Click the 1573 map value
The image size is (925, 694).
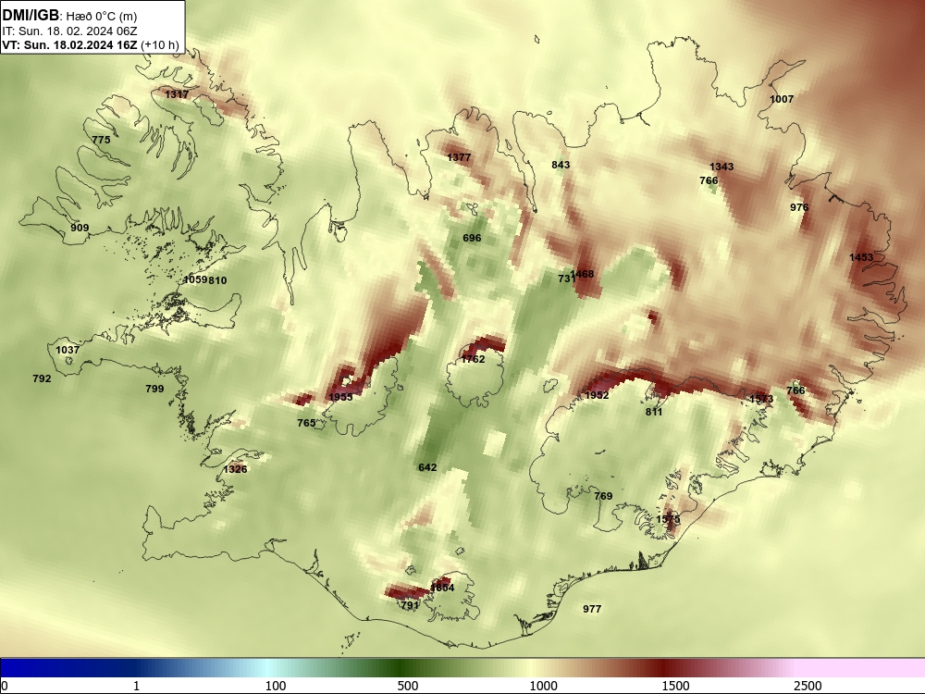pyautogui.click(x=761, y=399)
